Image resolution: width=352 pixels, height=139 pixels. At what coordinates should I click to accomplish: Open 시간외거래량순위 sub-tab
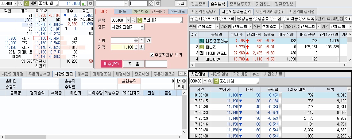270,12
